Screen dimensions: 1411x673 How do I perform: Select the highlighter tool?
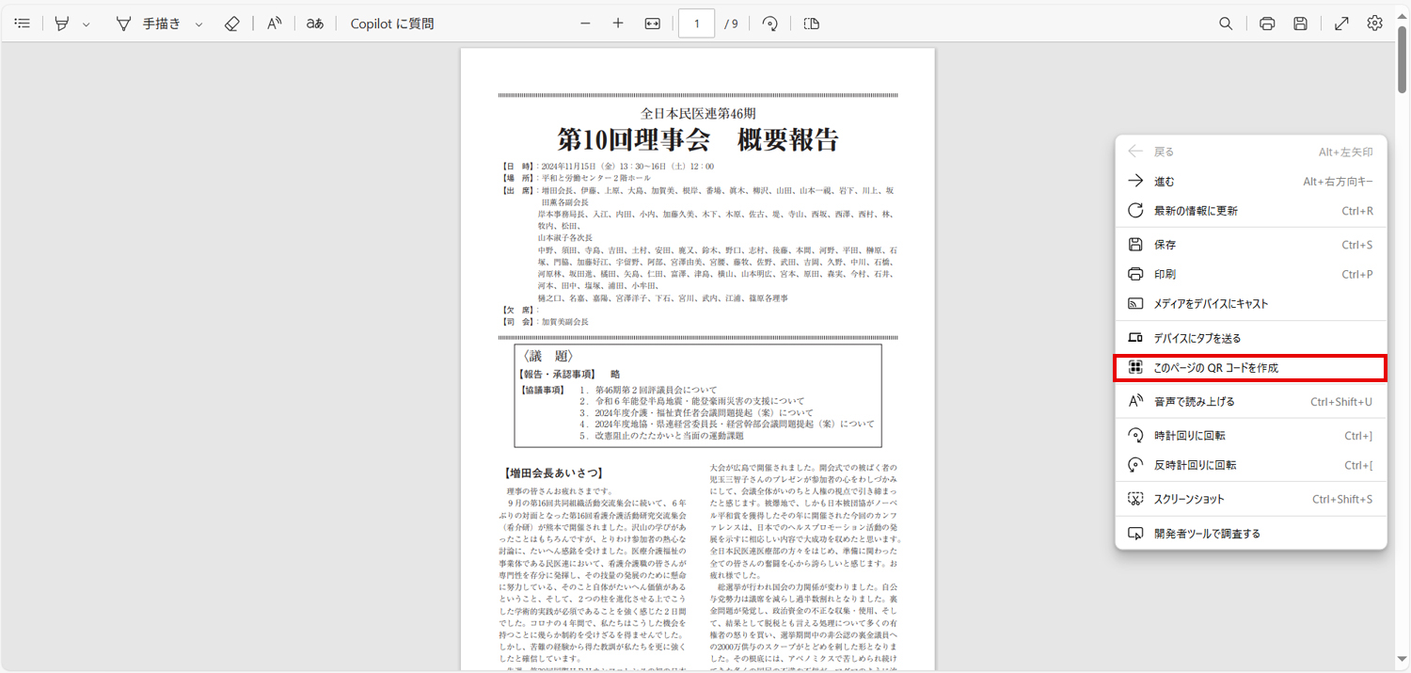coord(62,24)
